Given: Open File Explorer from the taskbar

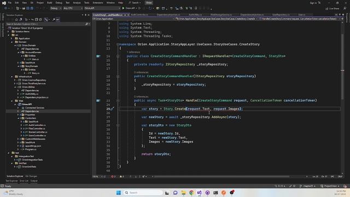Looking at the screenshot, I should (x=183, y=193).
